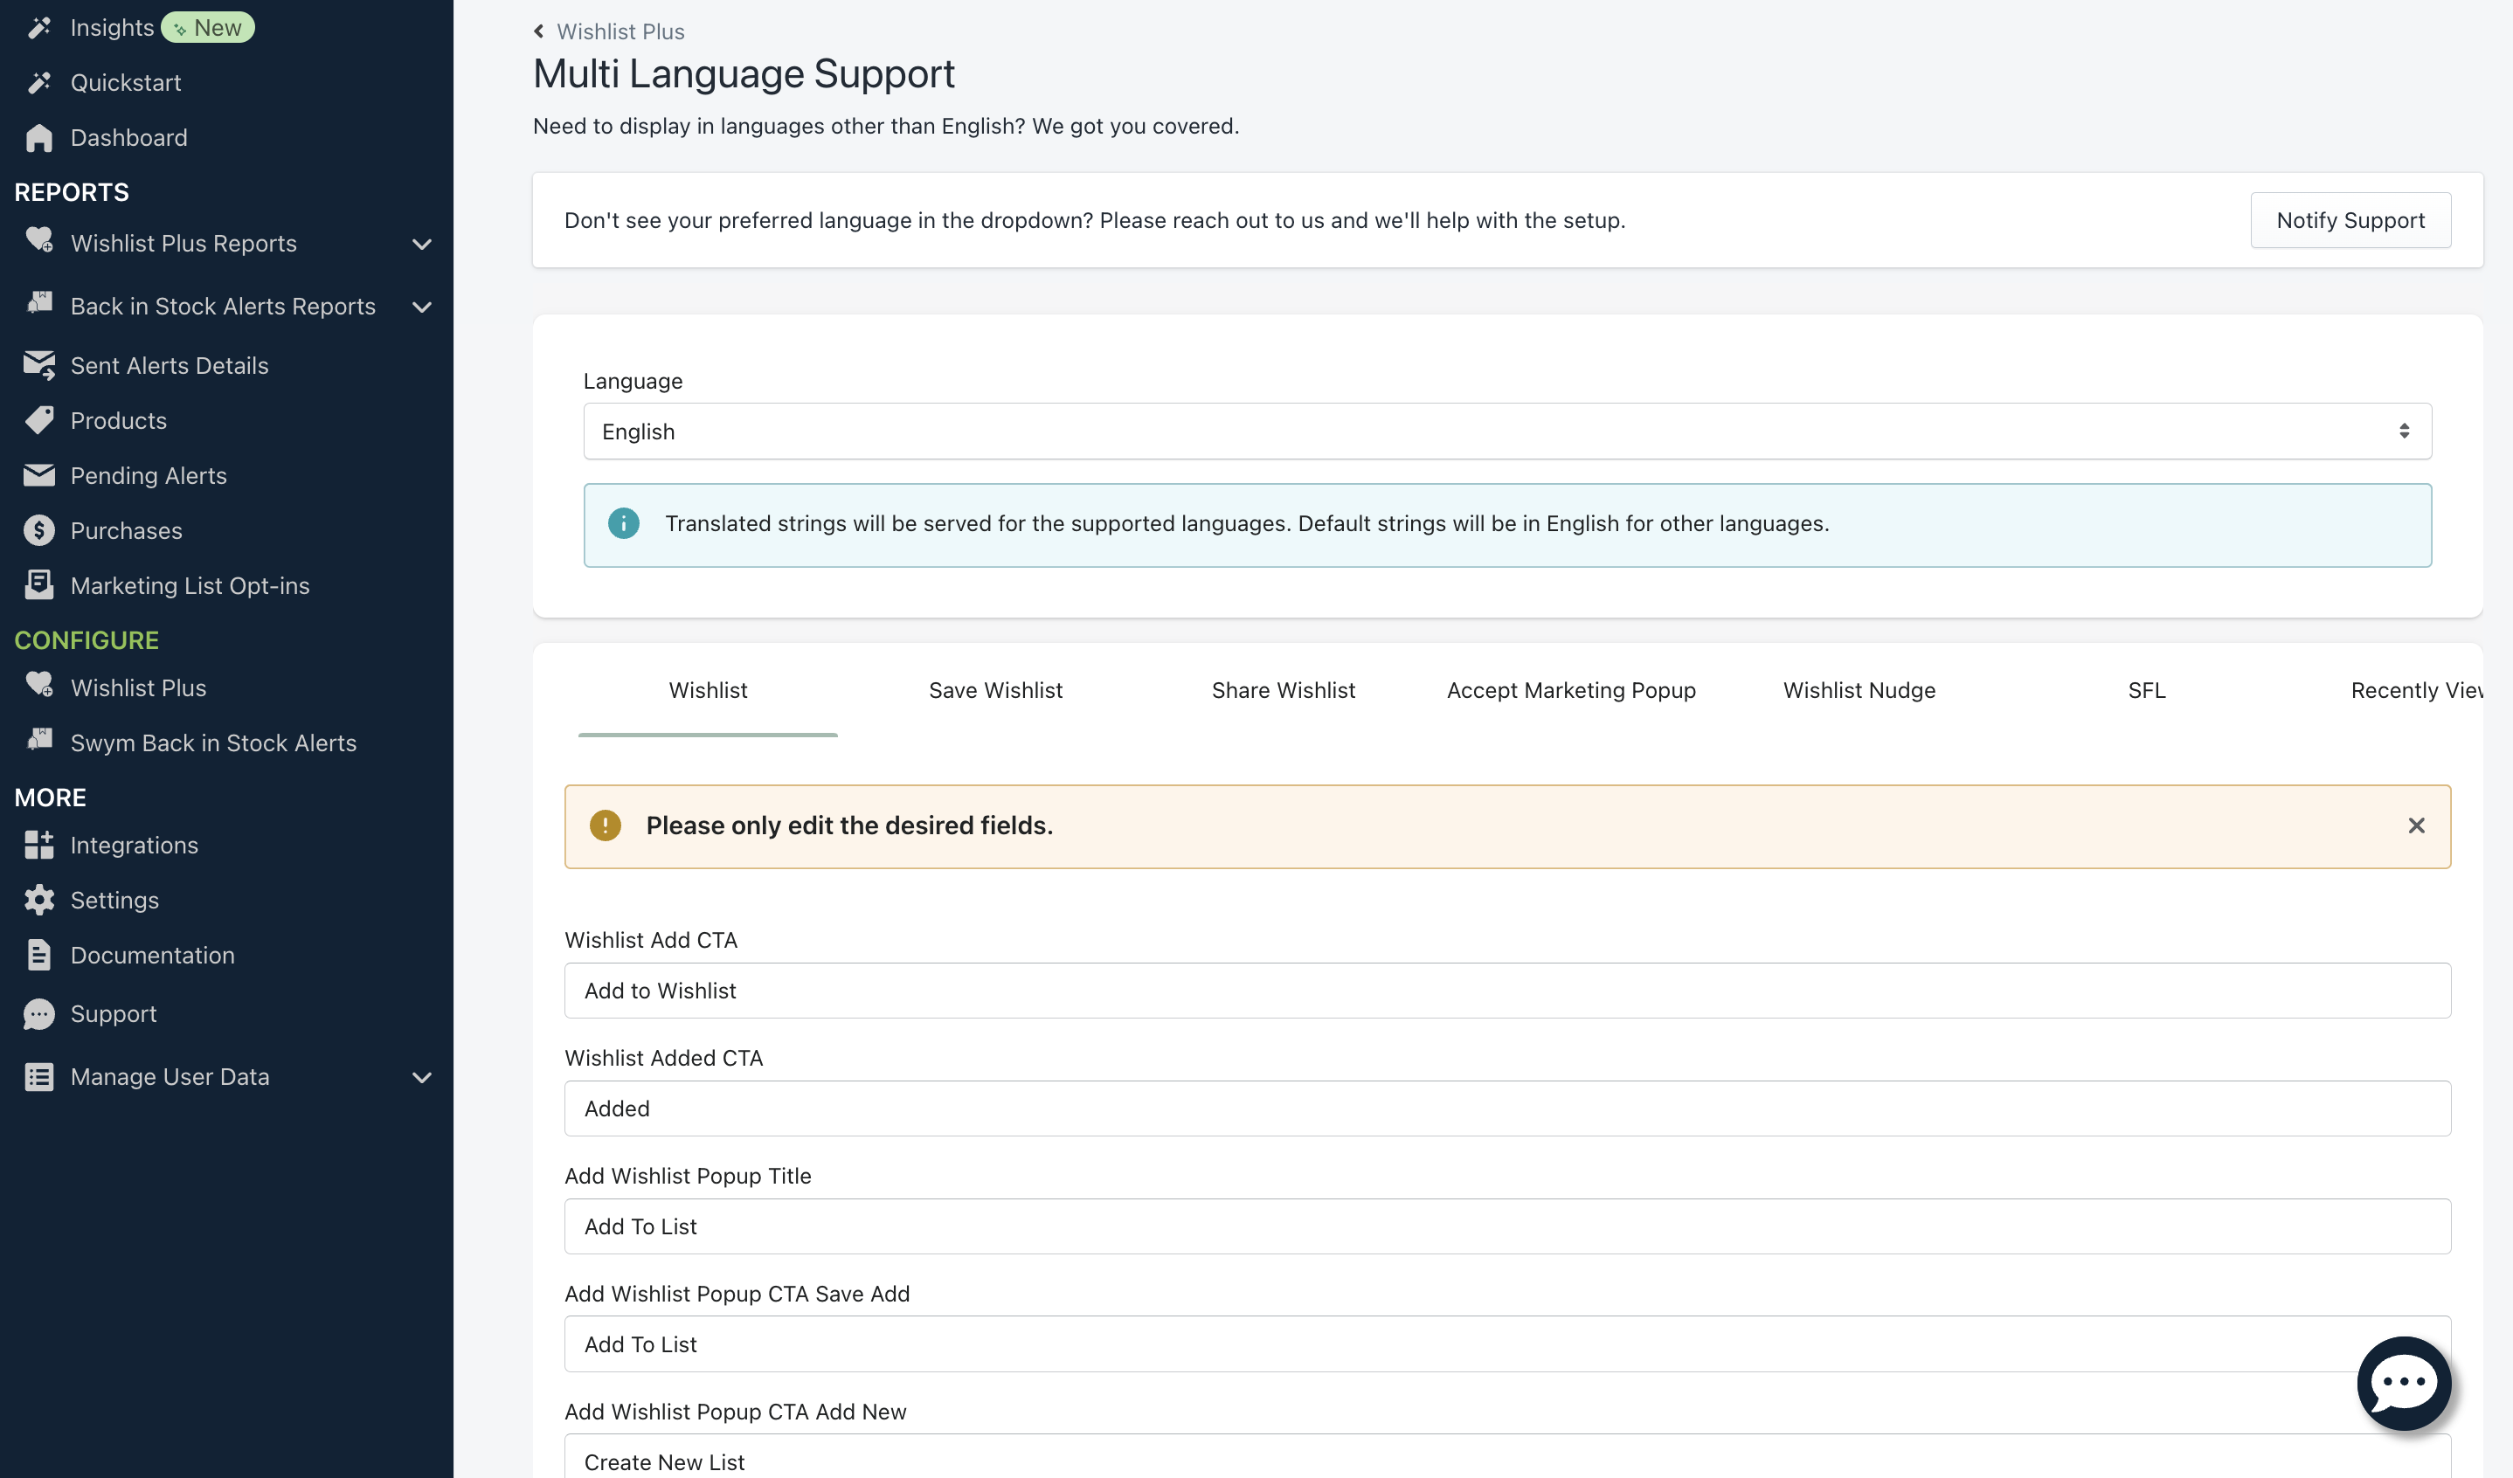The width and height of the screenshot is (2513, 1478).
Task: Click the Notify Support button
Action: click(2350, 220)
